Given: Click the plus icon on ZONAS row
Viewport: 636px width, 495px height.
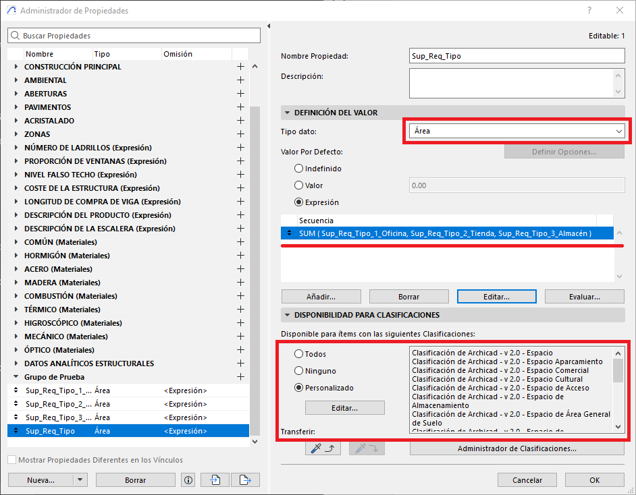Looking at the screenshot, I should pos(240,134).
